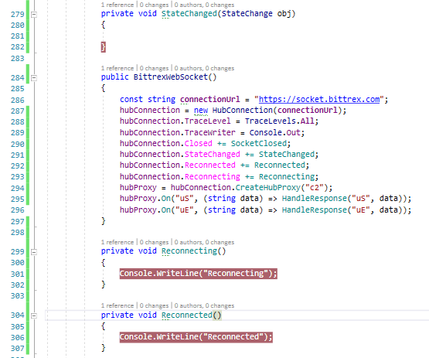
Task: Click the highlighted Console.WriteLine("Reconnected") breakpoint line
Action: [196, 337]
